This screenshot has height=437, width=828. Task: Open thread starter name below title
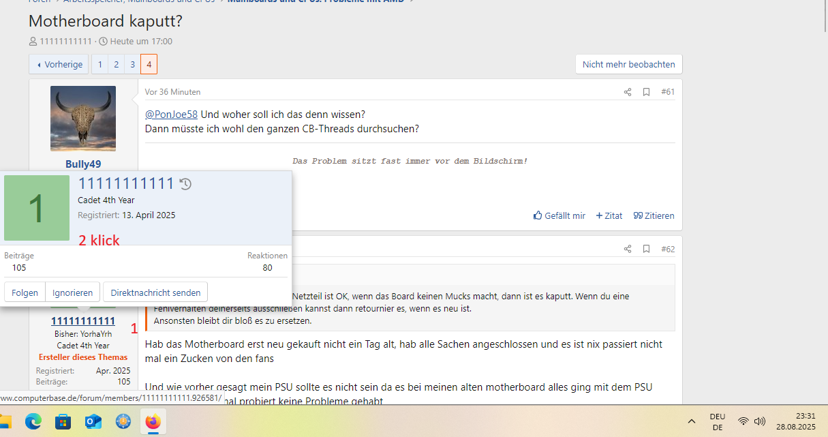65,41
